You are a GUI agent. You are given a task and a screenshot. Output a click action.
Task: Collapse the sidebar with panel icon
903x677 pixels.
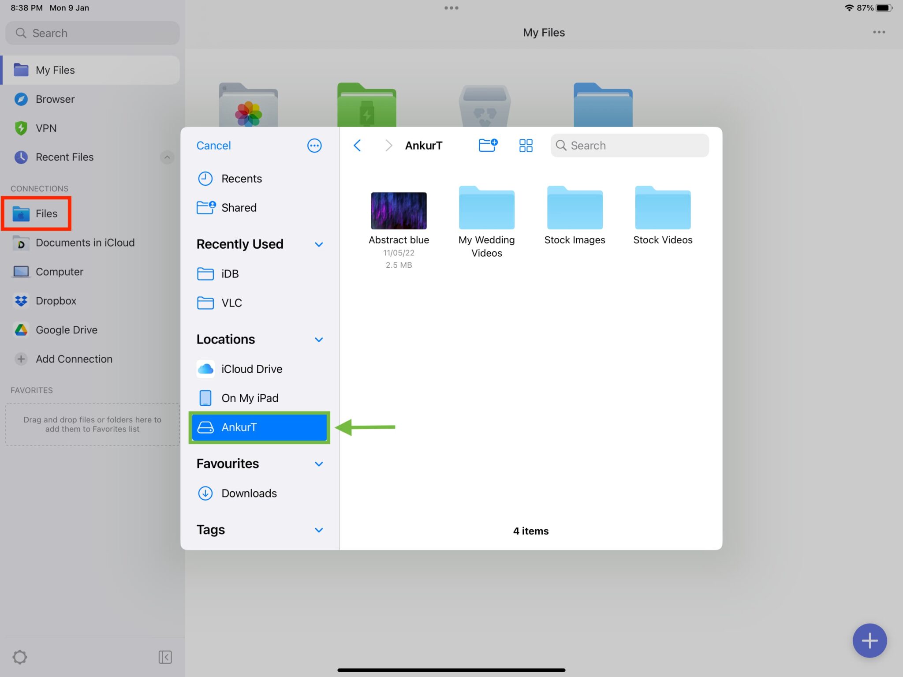pyautogui.click(x=165, y=657)
